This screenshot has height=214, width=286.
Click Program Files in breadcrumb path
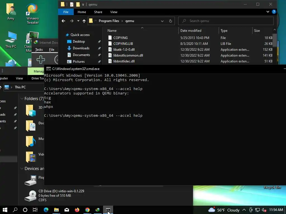tap(109, 21)
